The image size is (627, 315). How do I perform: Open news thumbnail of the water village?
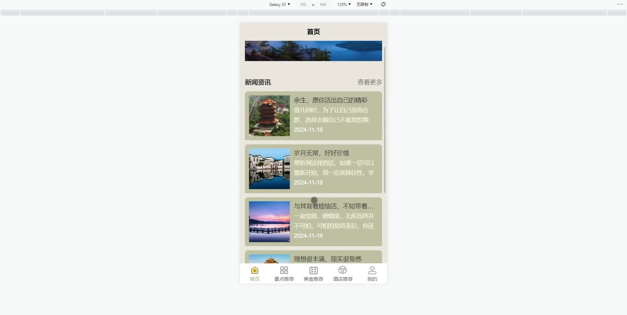click(x=269, y=169)
